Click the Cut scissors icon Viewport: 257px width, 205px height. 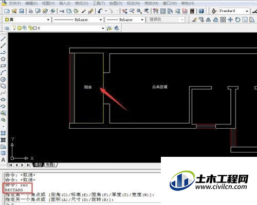62,11
